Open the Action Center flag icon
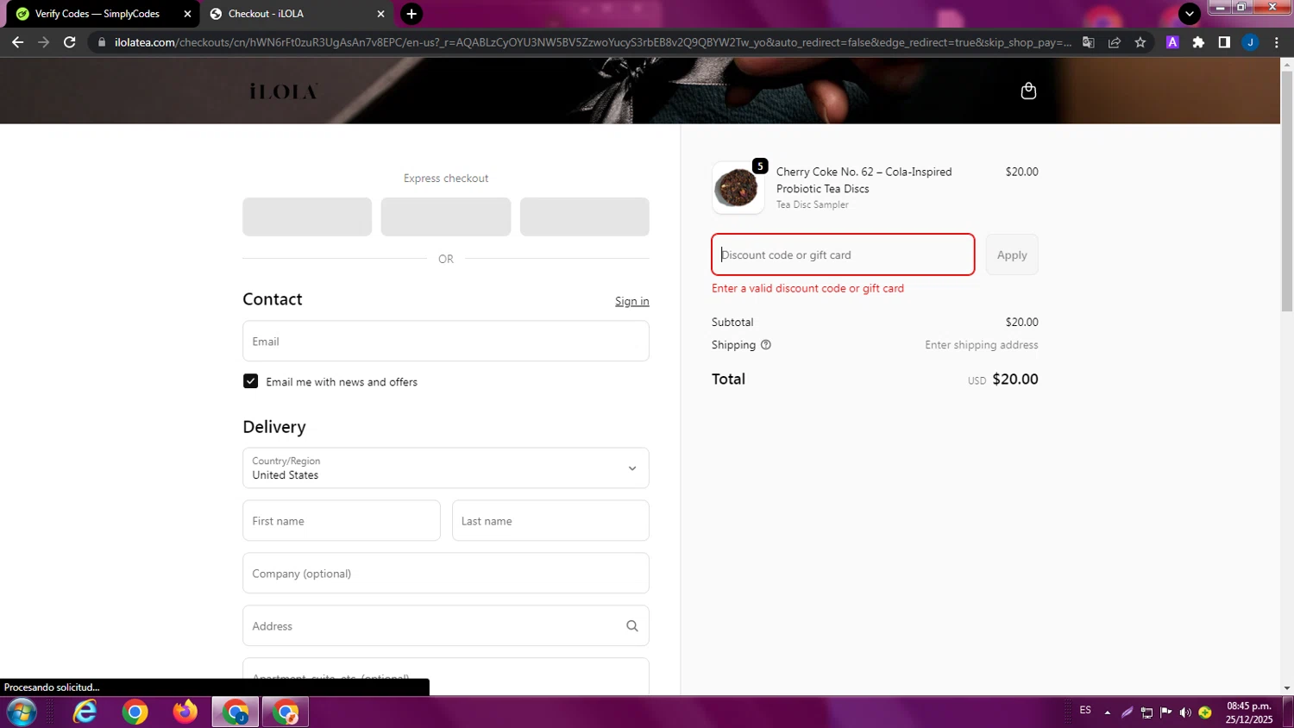This screenshot has height=728, width=1294. click(x=1166, y=712)
